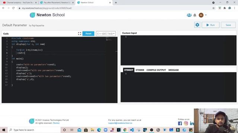The width and height of the screenshot is (238, 133).
Task: Open the community people icon in header
Action: click(x=189, y=15)
